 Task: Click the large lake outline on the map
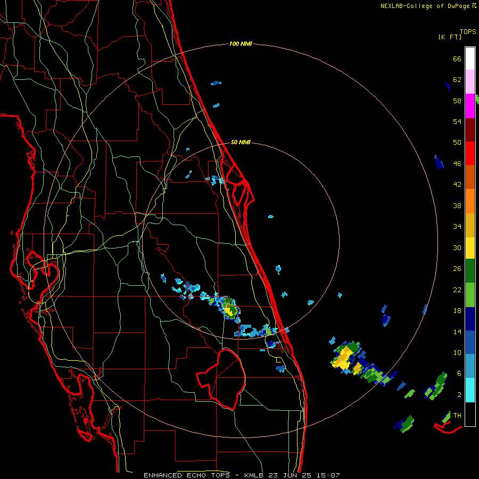click(221, 379)
